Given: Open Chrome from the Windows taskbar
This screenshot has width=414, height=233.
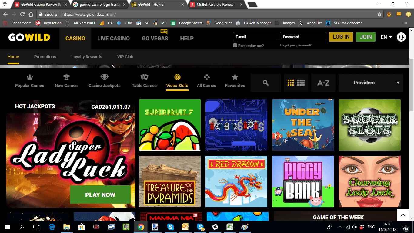Looking at the screenshot, I should [x=140, y=227].
